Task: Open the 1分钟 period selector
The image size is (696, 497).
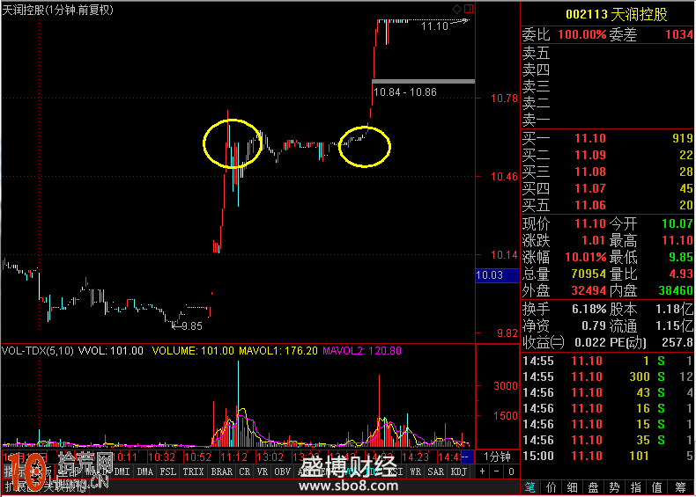Action: tap(497, 457)
